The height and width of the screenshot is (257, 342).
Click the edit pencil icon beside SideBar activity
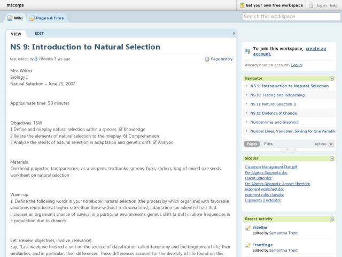pyautogui.click(x=248, y=228)
